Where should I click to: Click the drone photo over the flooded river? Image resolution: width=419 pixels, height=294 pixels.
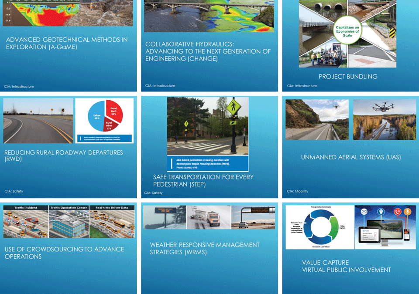384,120
